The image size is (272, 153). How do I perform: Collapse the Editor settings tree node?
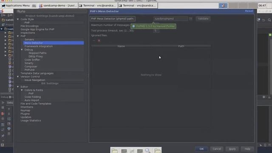[18, 87]
